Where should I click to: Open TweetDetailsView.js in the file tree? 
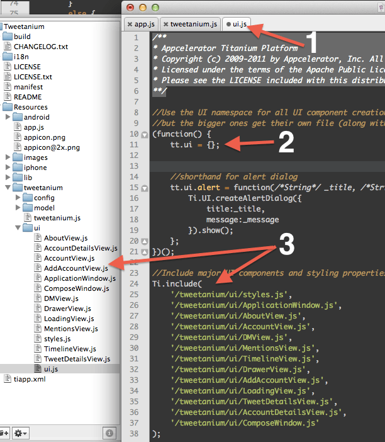[x=77, y=359]
